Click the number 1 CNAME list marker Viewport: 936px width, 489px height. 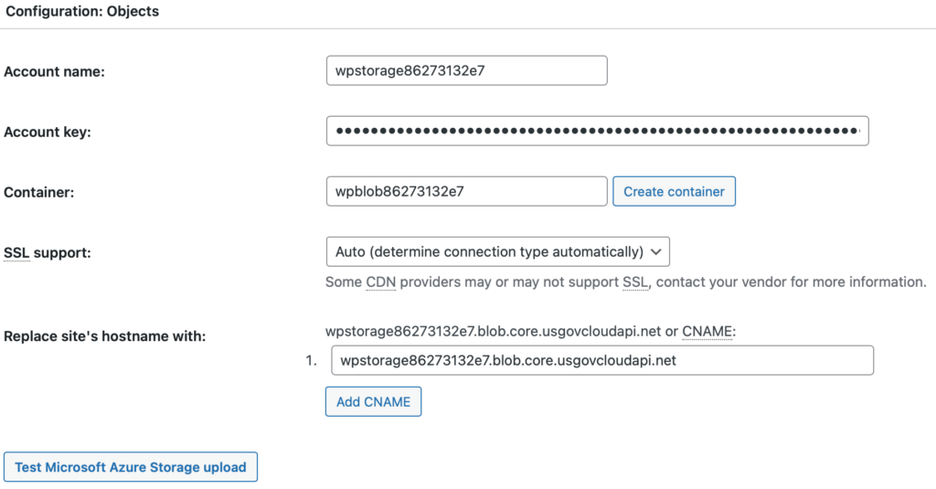[311, 361]
